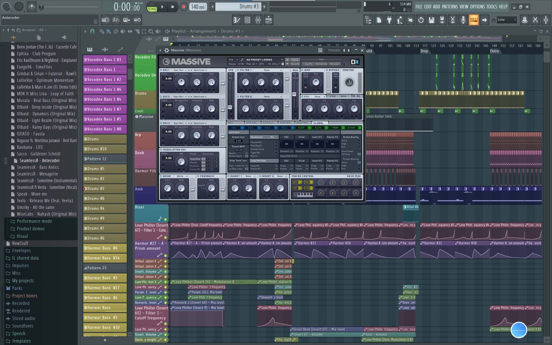Open the OPTIONS menu
Image resolution: width=552 pixels, height=345 pixels.
477,7
